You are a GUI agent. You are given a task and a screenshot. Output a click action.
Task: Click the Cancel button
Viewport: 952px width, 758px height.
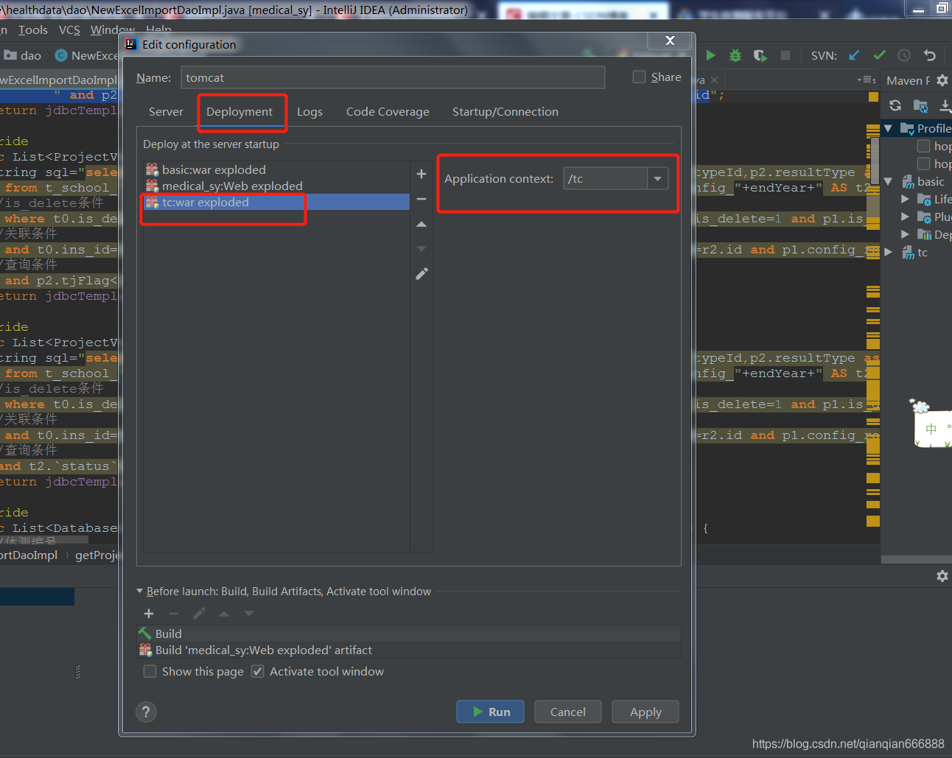click(x=568, y=712)
